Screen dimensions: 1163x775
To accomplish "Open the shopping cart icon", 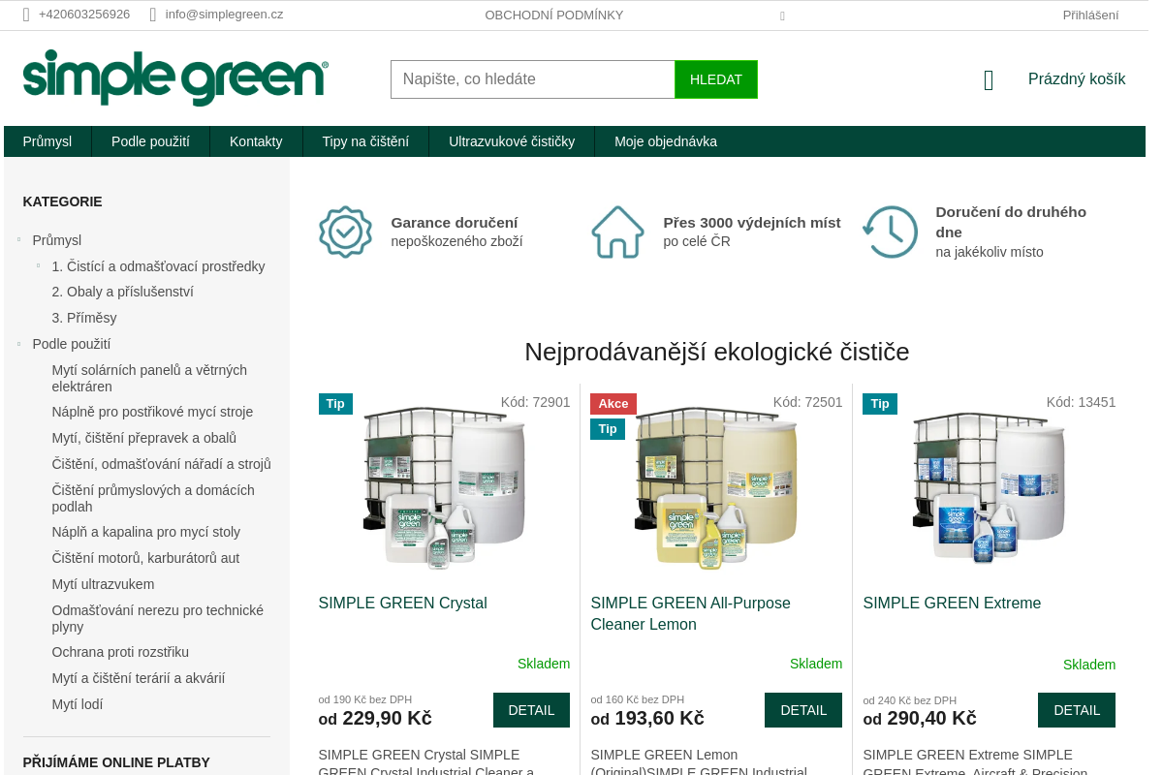I will point(989,80).
